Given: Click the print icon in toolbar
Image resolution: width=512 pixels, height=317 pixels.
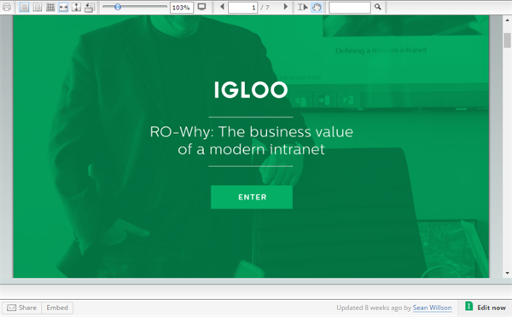Looking at the screenshot, I should coord(7,7).
